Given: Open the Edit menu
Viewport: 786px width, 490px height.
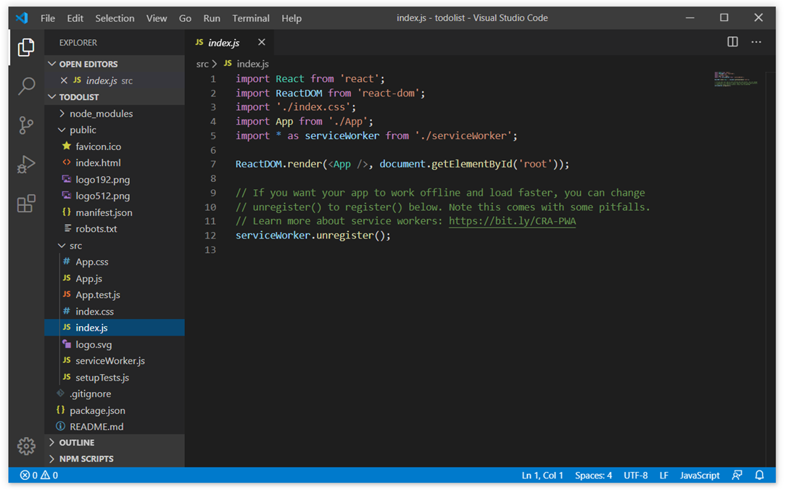Looking at the screenshot, I should pos(75,18).
